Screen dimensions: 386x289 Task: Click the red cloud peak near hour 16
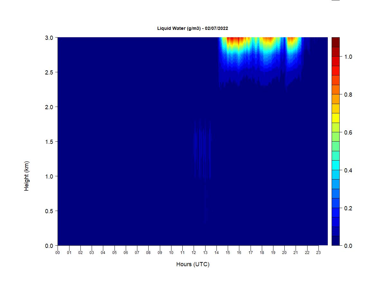236,40
